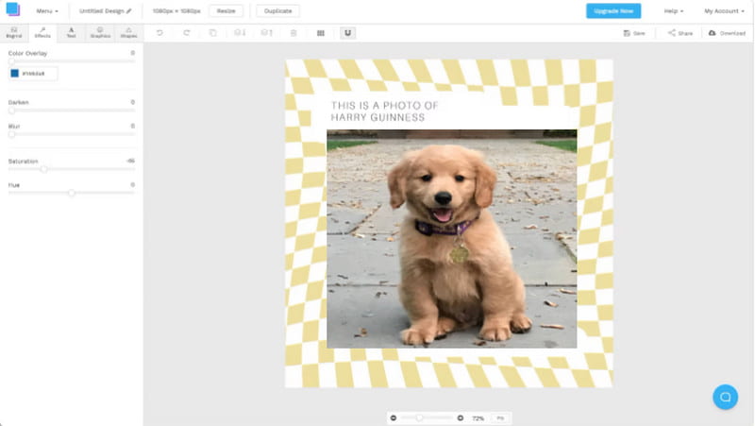755x426 pixels.
Task: Open the Help dropdown
Action: click(673, 10)
